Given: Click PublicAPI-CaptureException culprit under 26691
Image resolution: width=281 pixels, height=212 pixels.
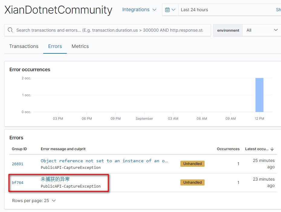Looking at the screenshot, I should pos(71,168).
